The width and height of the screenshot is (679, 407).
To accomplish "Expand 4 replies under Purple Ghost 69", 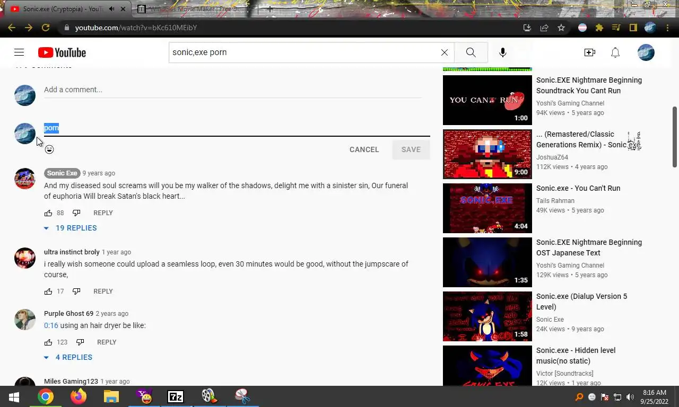I will pos(68,357).
